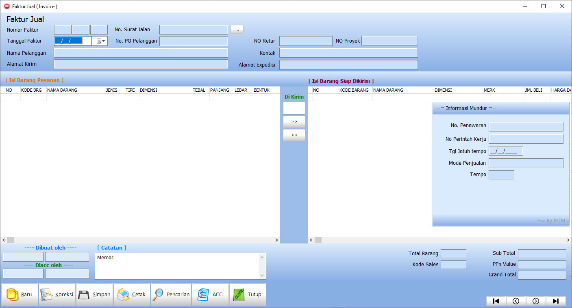The image size is (572, 308).
Task: Maximize the Faktur Jual window
Action: pos(544,6)
